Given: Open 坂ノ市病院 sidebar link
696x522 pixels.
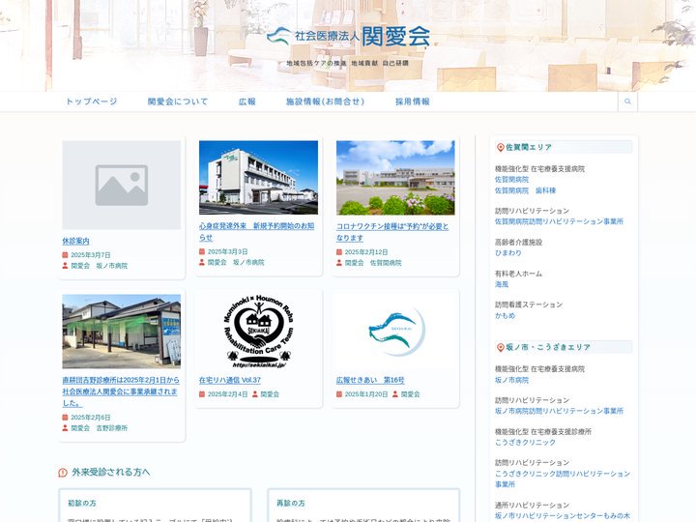Looking at the screenshot, I should 511,380.
